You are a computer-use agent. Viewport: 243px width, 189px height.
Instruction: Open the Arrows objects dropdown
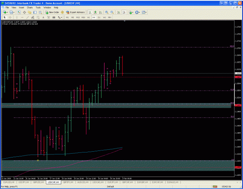click(60, 17)
